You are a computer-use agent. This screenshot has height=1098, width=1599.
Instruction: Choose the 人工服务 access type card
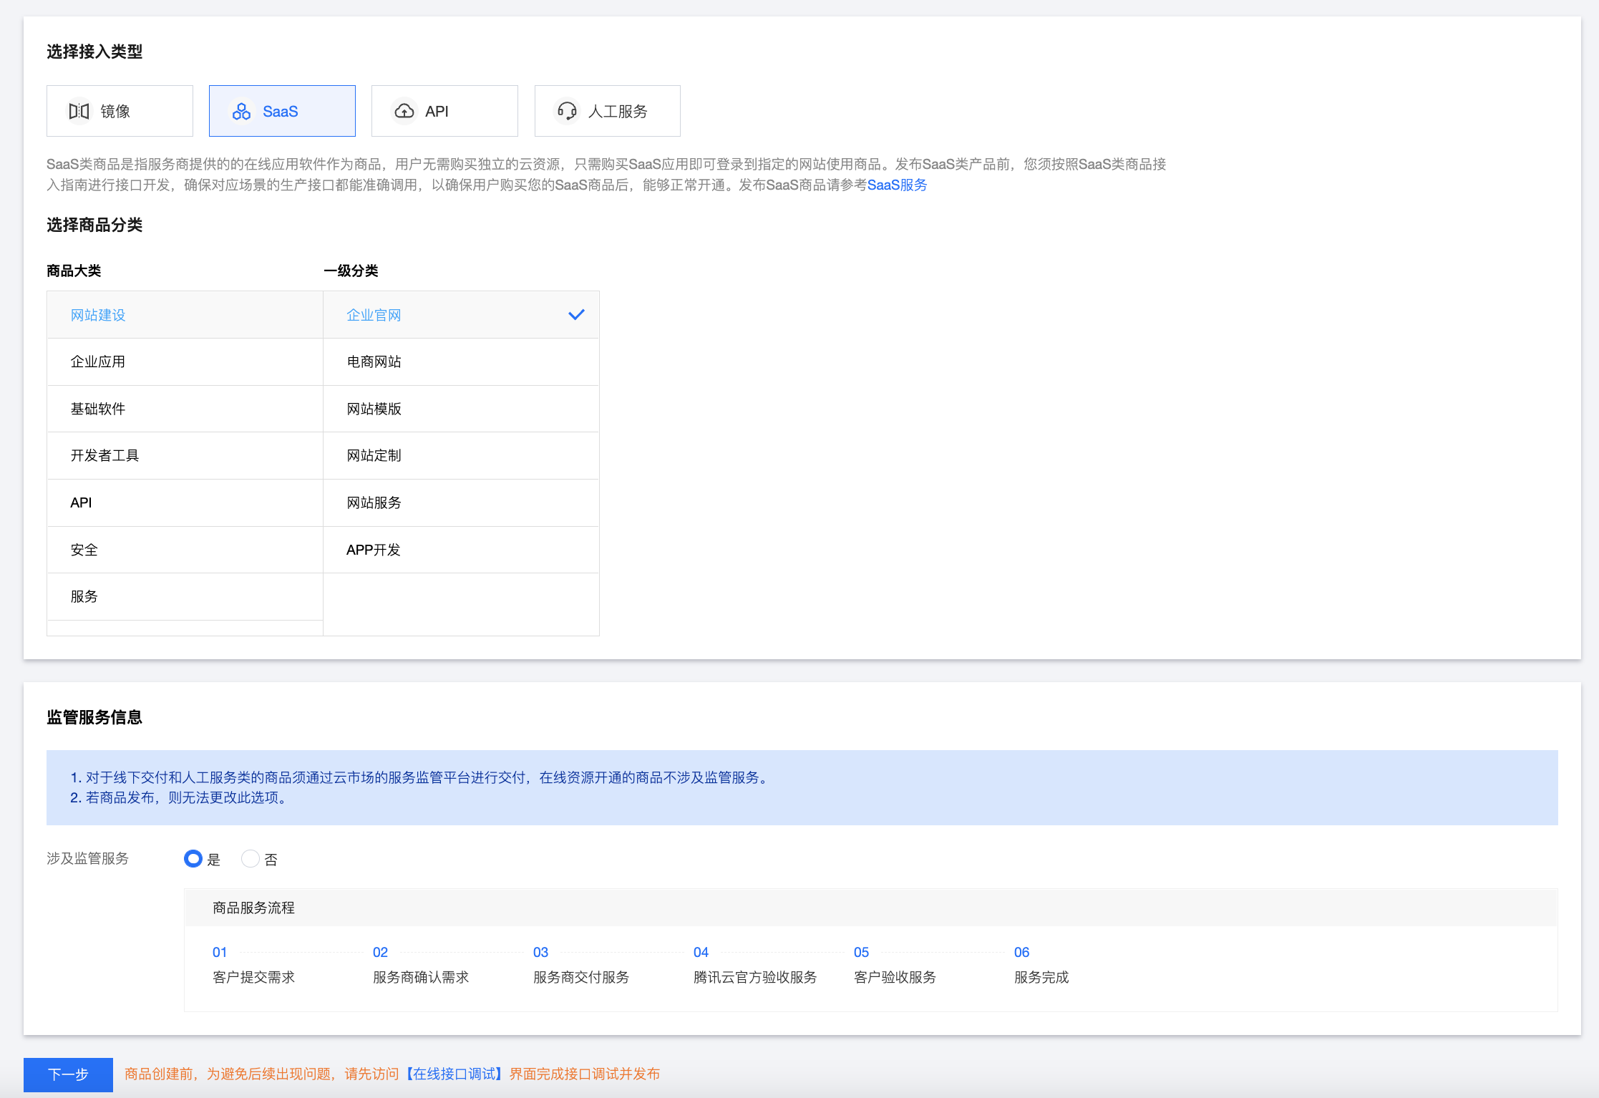607,111
